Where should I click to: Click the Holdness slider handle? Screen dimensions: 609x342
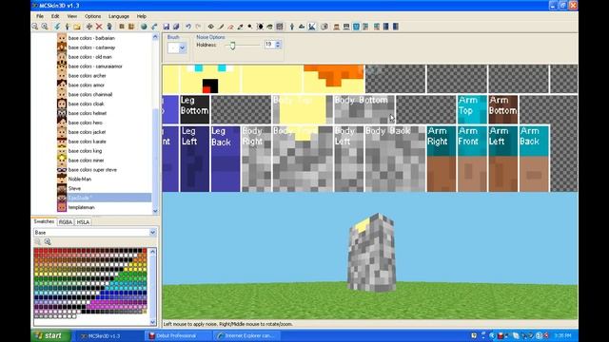[232, 46]
